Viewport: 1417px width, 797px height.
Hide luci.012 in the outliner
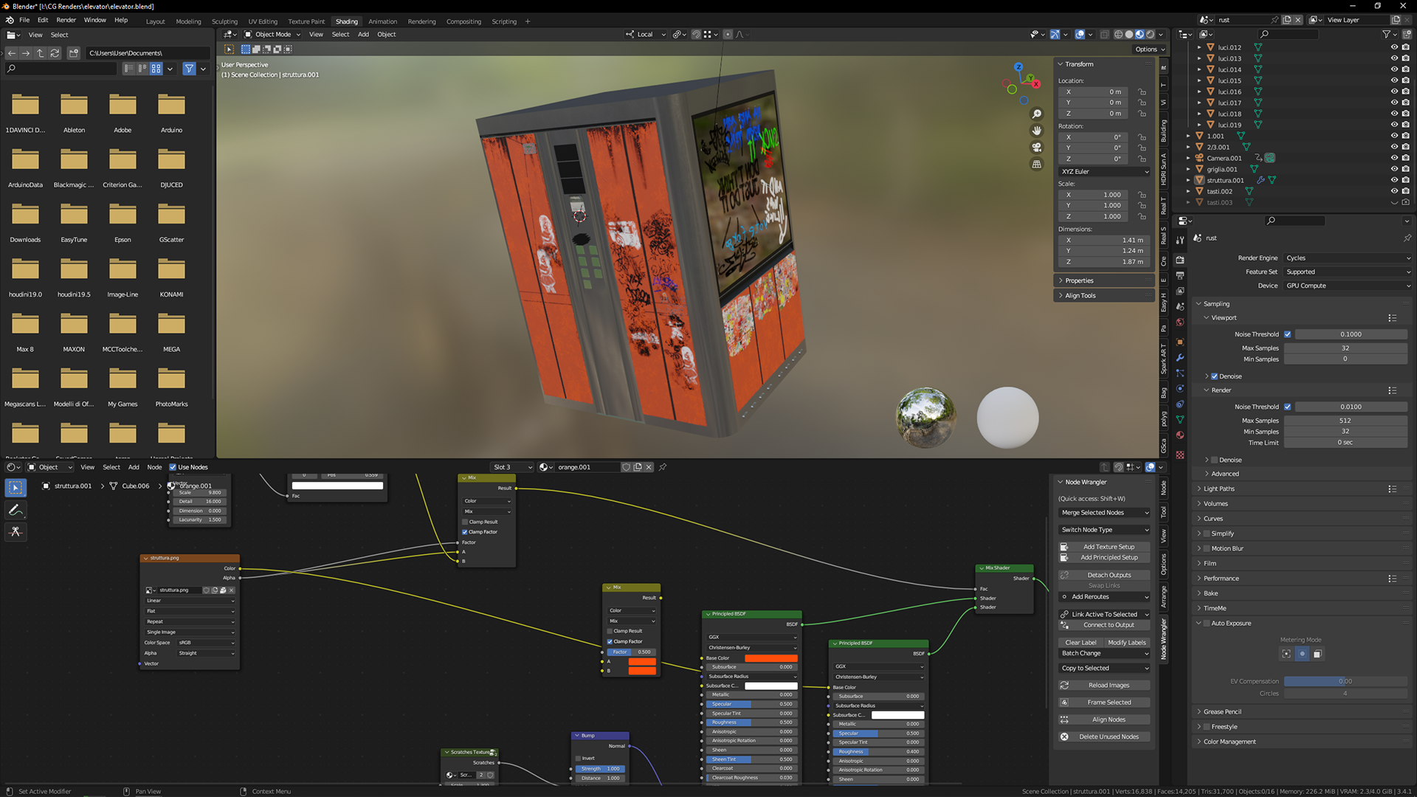pos(1394,47)
